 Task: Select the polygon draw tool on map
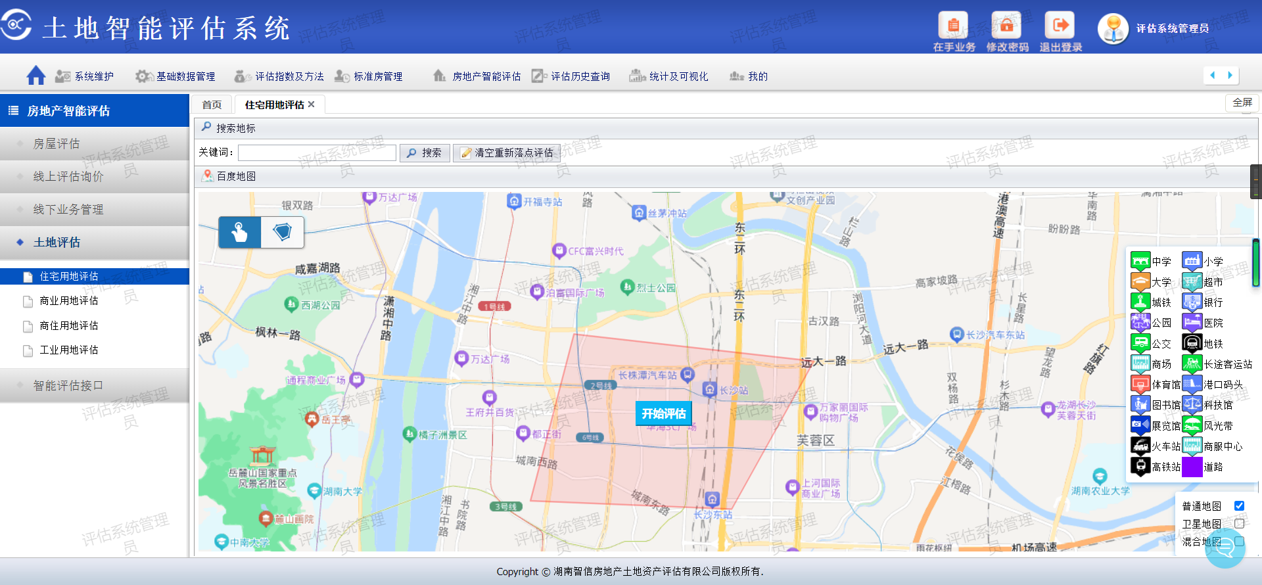[283, 232]
